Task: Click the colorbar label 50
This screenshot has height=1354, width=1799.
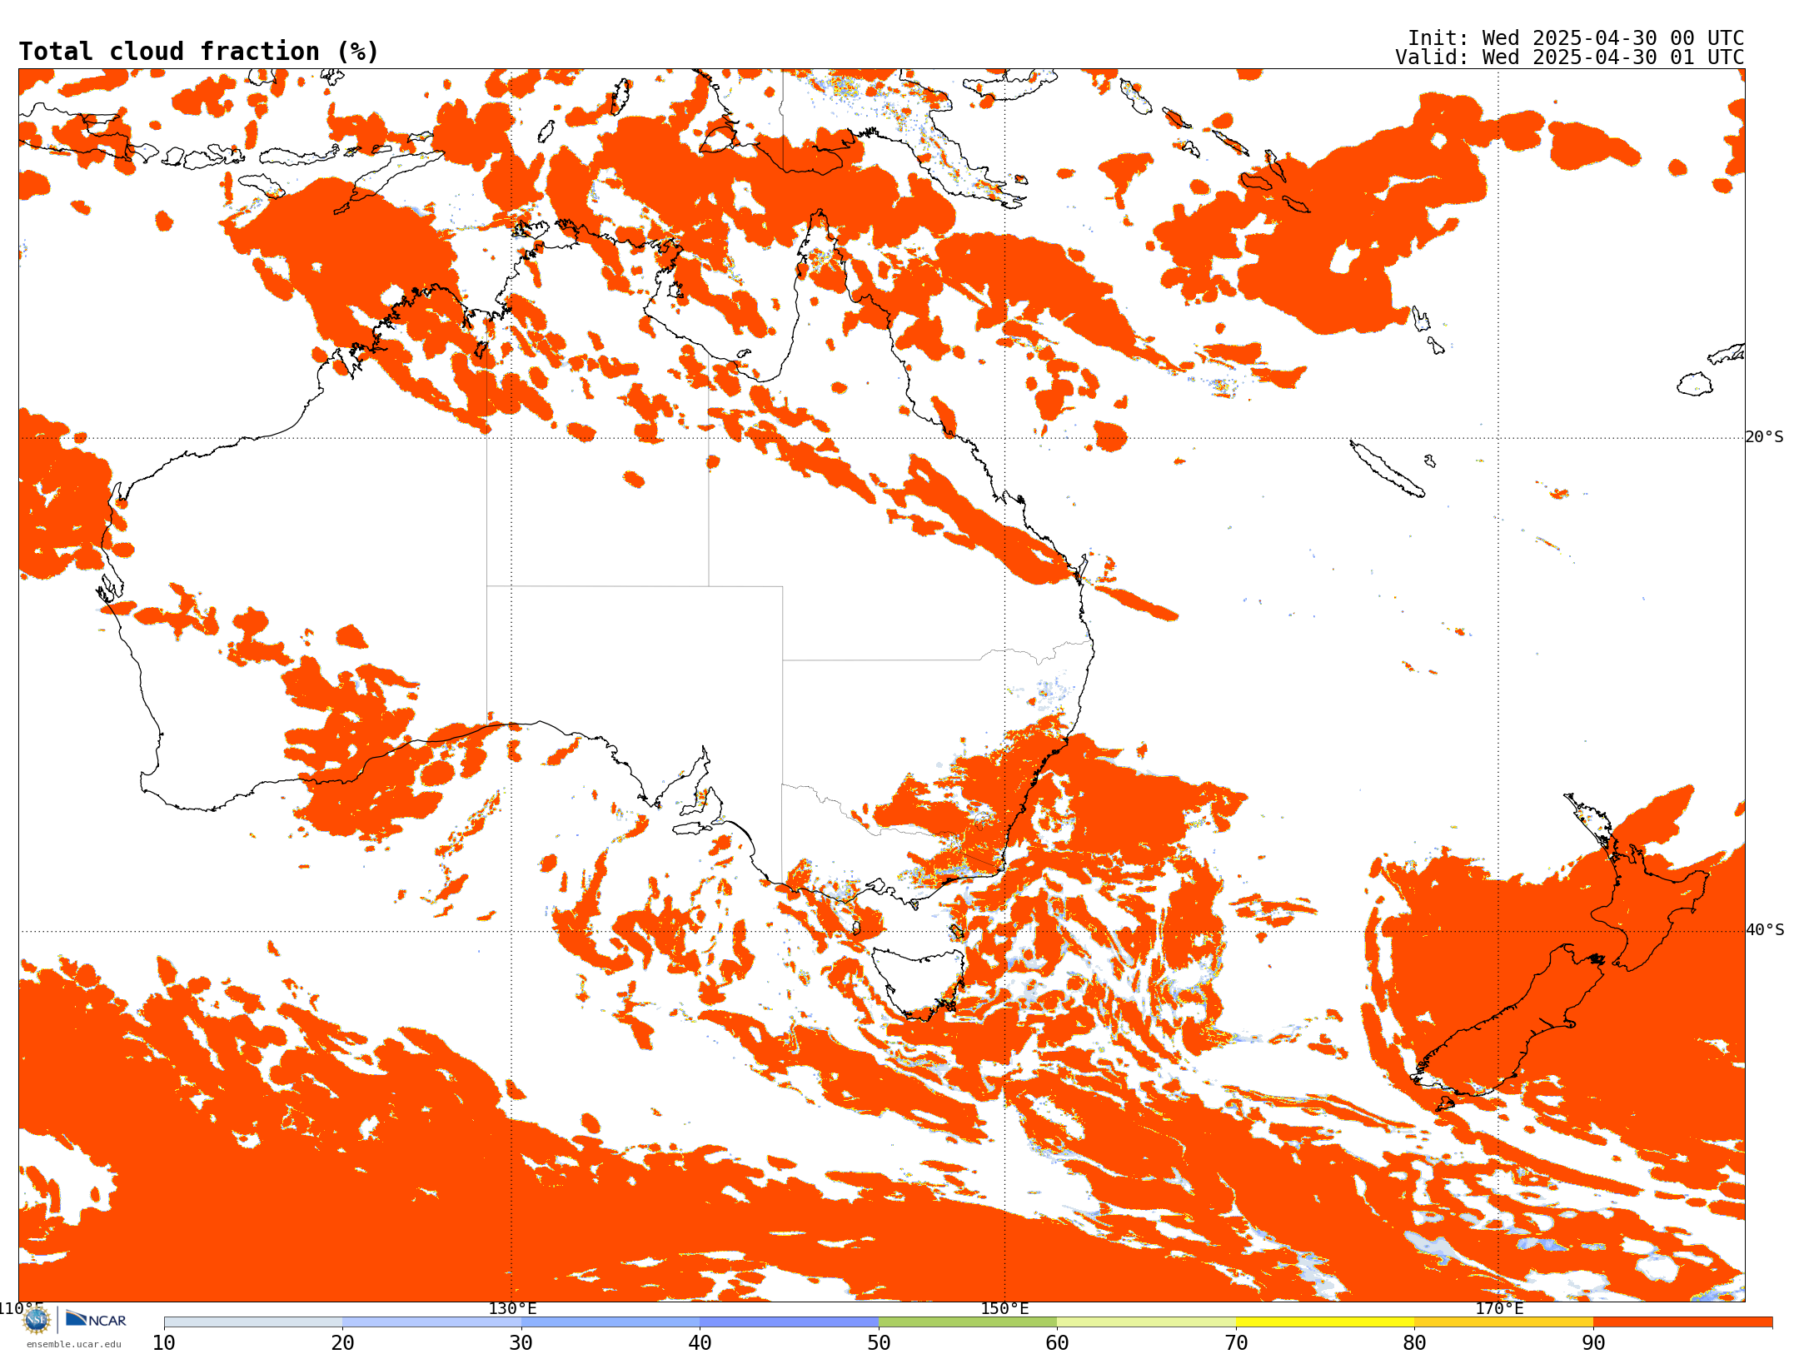Action: coord(879,1343)
